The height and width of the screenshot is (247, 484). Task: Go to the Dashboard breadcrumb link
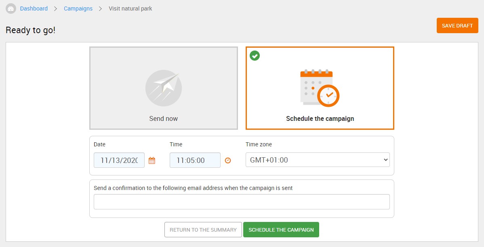[34, 8]
